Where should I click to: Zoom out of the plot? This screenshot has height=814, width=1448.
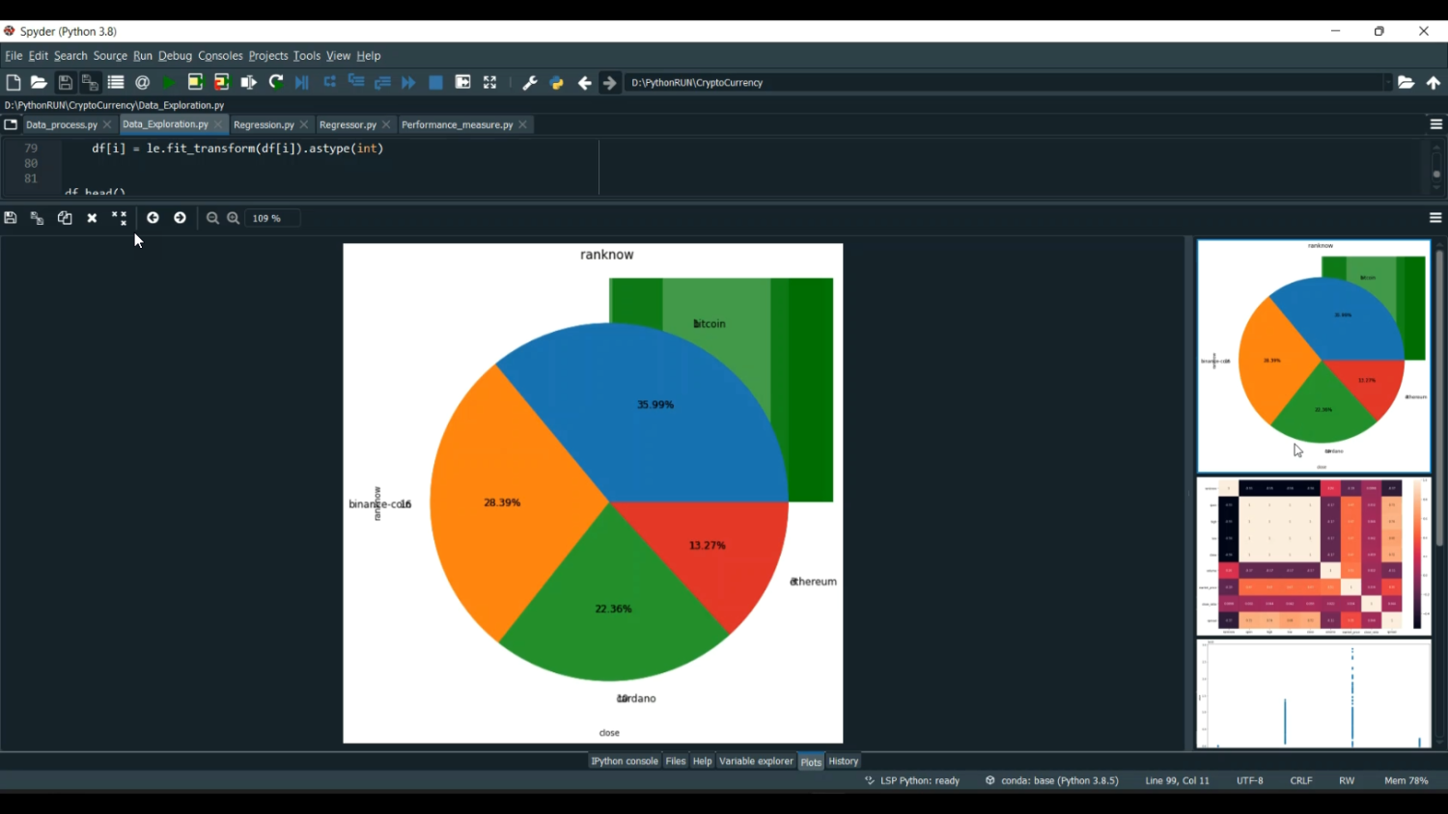pyautogui.click(x=212, y=218)
